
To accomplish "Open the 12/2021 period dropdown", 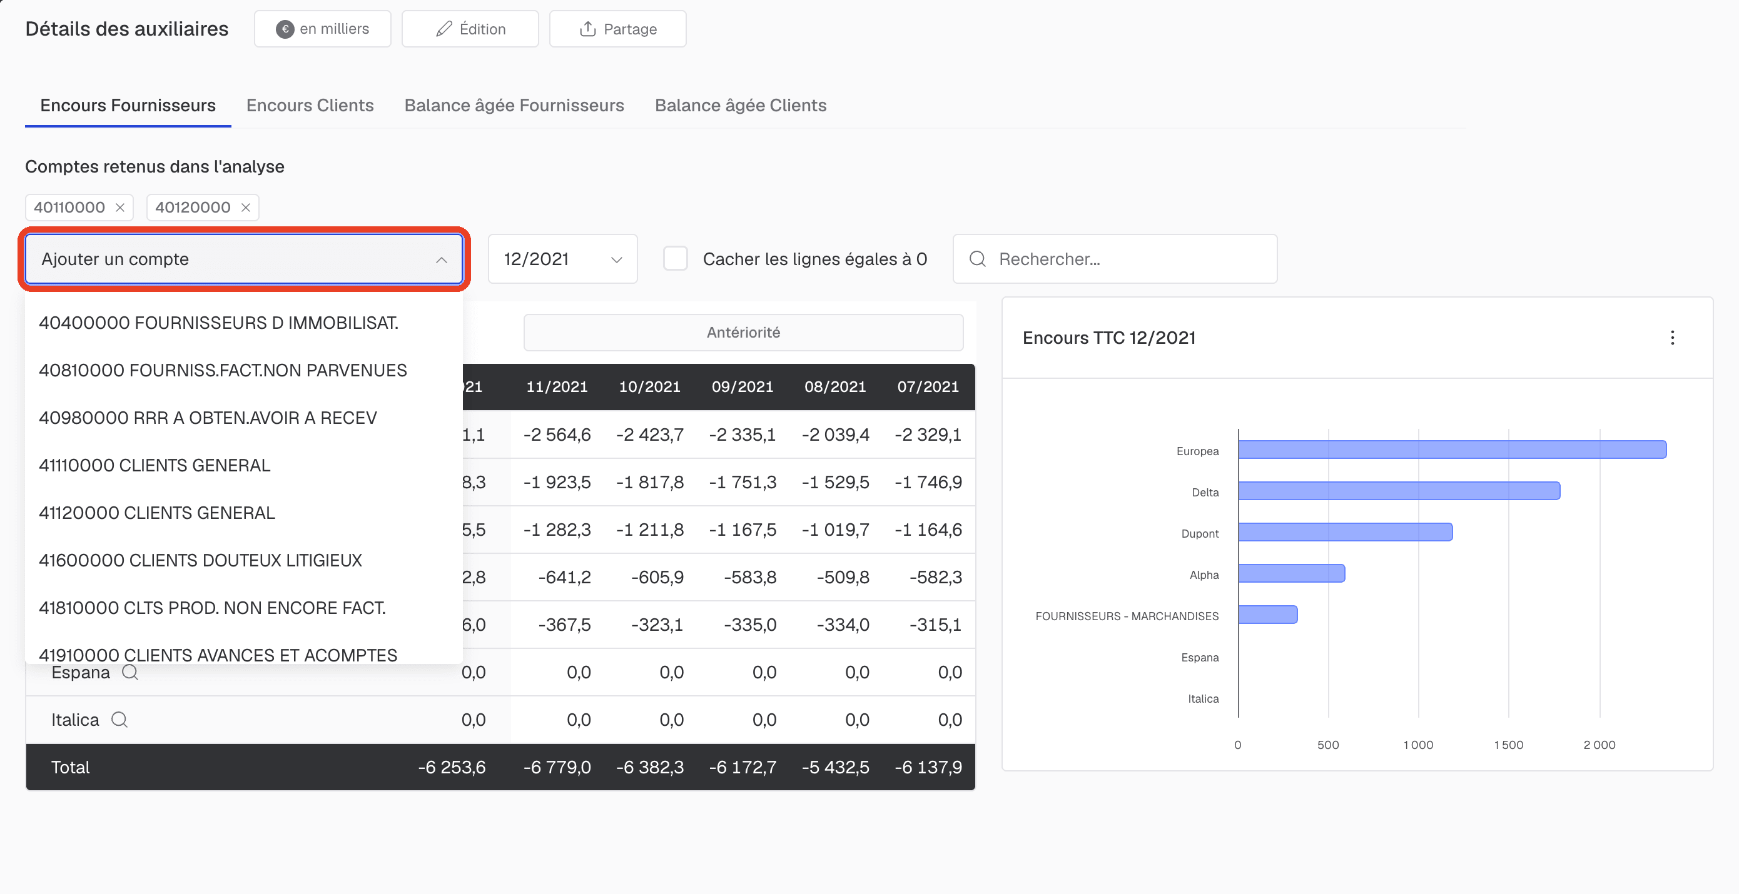I will coord(562,259).
